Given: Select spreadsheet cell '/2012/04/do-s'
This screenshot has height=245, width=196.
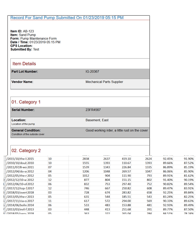Looking at the screenshot, I should pyautogui.click(x=17, y=171).
